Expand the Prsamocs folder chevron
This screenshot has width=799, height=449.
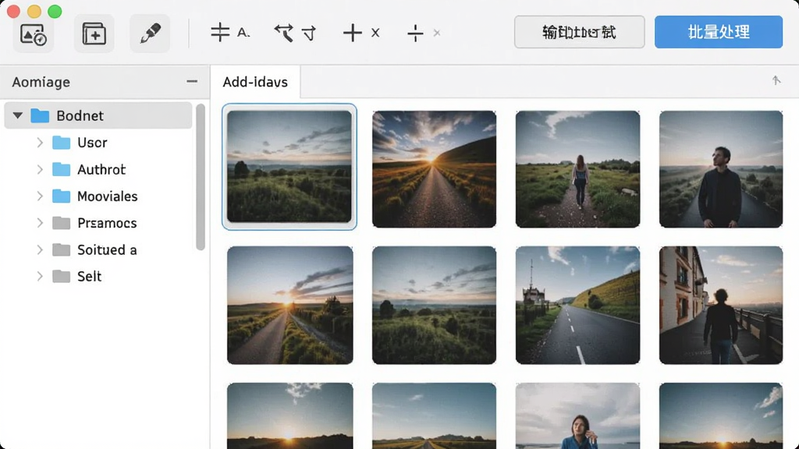point(40,223)
